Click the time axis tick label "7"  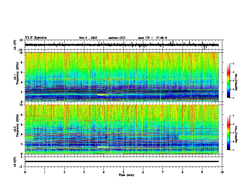(163, 172)
